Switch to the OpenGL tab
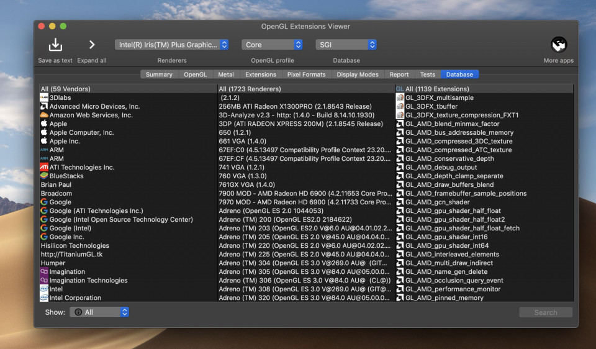 [x=196, y=75]
